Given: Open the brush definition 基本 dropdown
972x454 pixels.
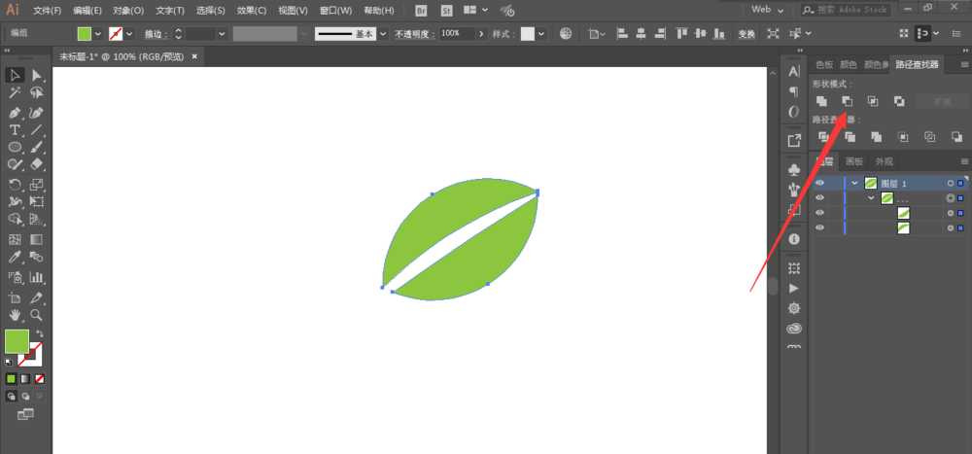Looking at the screenshot, I should (x=382, y=34).
